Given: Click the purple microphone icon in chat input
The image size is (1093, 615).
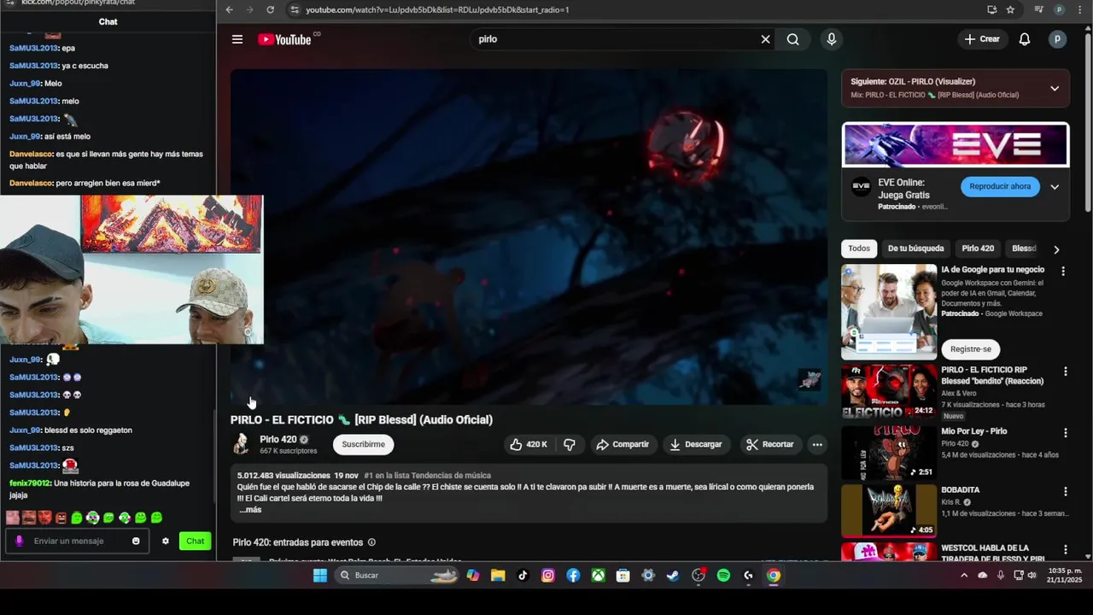Looking at the screenshot, I should coord(19,541).
